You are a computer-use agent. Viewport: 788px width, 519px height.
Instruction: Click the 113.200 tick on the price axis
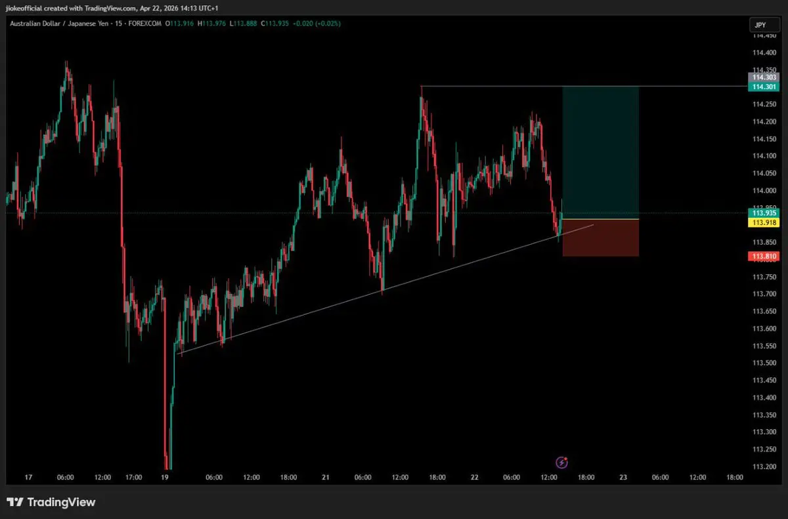pos(764,467)
